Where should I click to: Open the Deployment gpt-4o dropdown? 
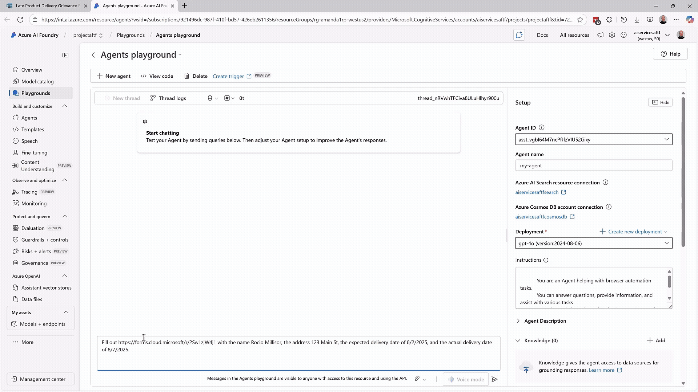(x=593, y=243)
